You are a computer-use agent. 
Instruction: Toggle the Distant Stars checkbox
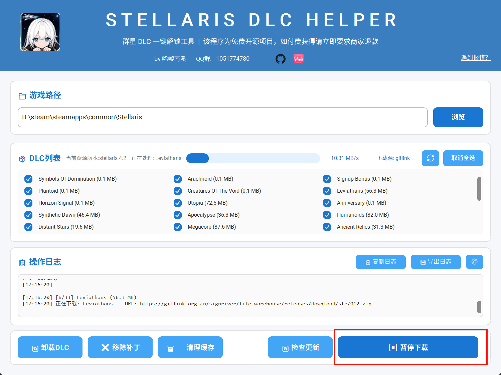point(28,227)
